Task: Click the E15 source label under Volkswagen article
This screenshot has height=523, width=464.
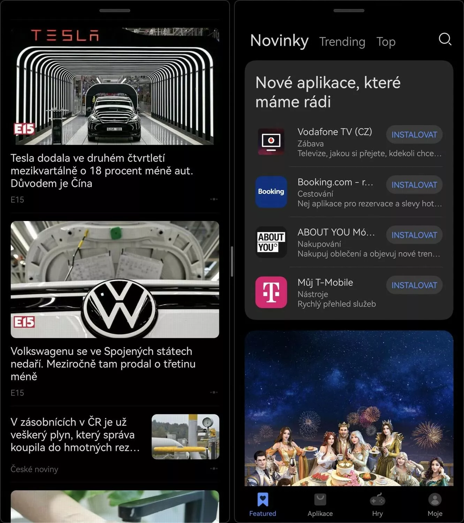Action: 17,393
